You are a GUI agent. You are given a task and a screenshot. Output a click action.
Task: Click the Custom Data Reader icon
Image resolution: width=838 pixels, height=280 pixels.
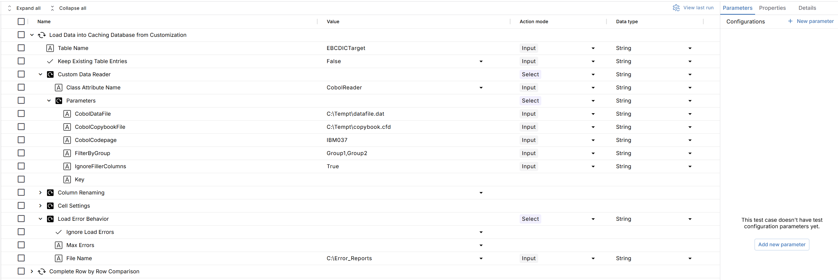pyautogui.click(x=50, y=74)
